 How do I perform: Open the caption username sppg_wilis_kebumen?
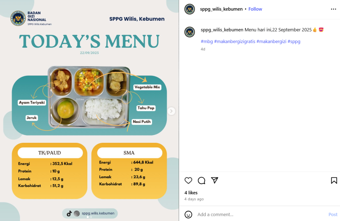222,30
